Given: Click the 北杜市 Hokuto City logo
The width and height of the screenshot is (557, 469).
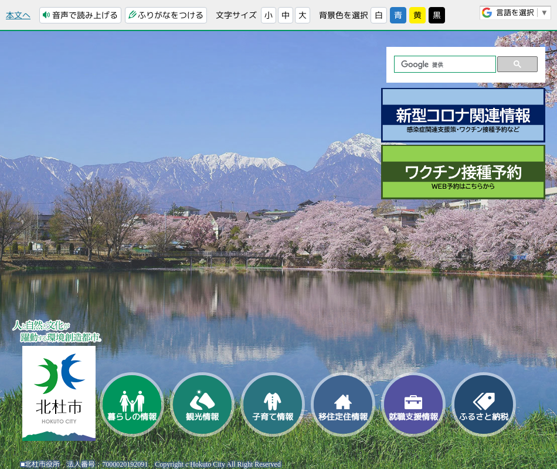Looking at the screenshot, I should pos(59,393).
